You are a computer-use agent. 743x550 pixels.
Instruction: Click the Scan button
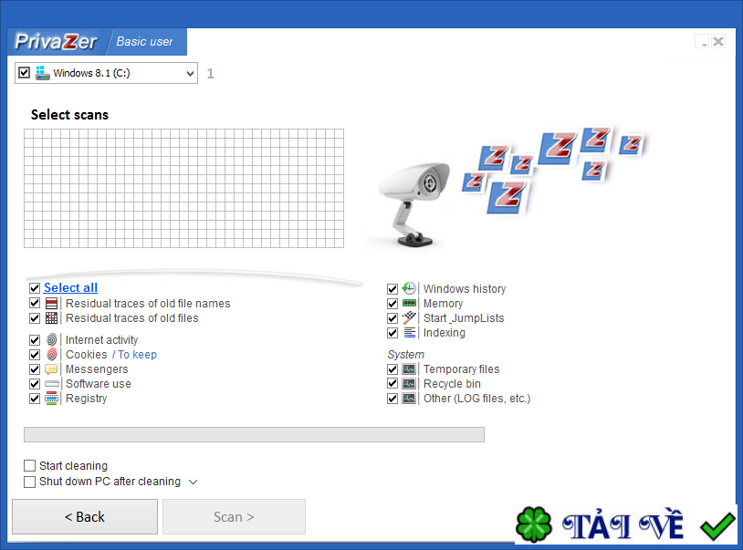click(234, 517)
